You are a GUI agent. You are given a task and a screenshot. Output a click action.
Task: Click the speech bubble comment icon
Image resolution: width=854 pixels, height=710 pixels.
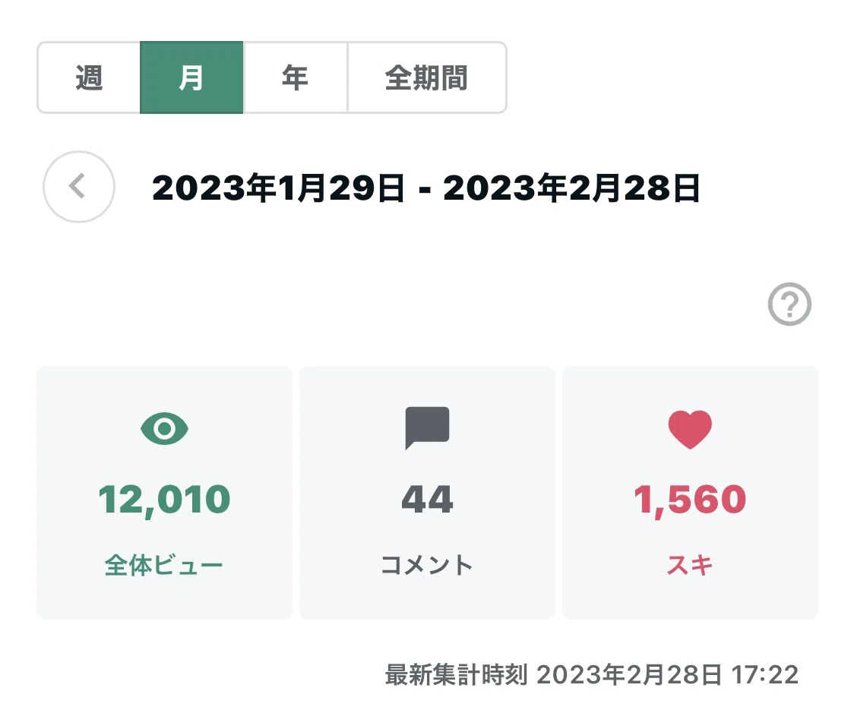coord(428,428)
